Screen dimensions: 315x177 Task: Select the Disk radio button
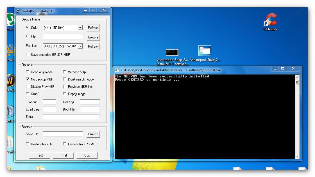point(28,27)
